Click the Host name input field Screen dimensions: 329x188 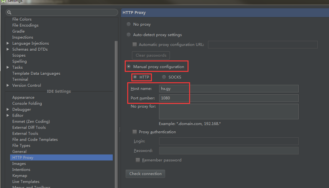[x=229, y=89]
